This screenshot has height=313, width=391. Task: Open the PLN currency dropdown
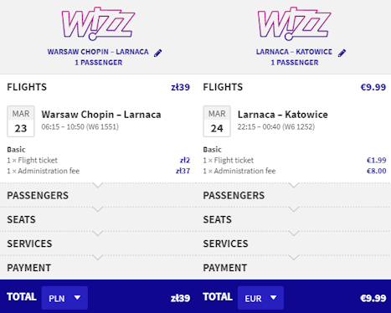click(x=64, y=298)
